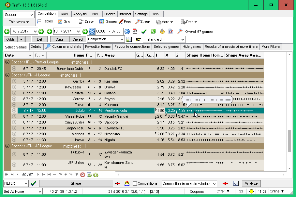Click the magnifier icon beside Overall 67 games

(x=180, y=32)
